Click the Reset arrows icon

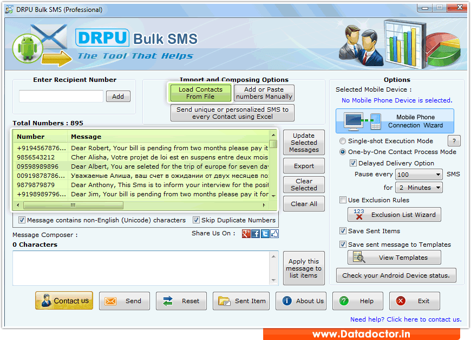click(168, 301)
